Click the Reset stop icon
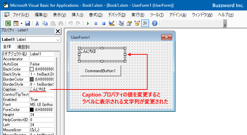247x135 pixels. pyautogui.click(x=103, y=24)
